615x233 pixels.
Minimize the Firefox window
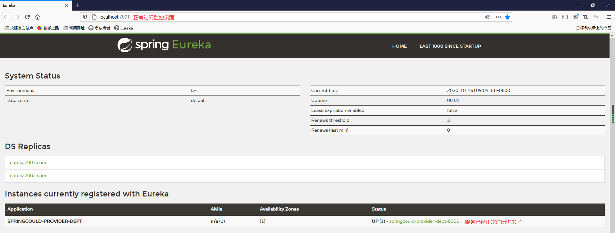578,5
